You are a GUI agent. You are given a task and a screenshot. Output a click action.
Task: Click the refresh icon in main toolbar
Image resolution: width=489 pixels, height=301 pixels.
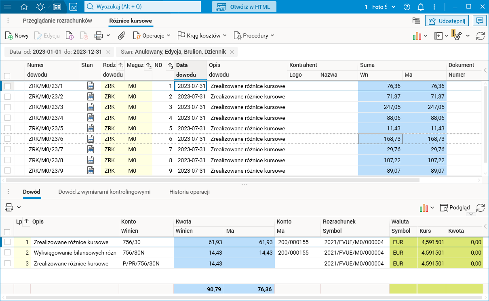click(x=480, y=36)
